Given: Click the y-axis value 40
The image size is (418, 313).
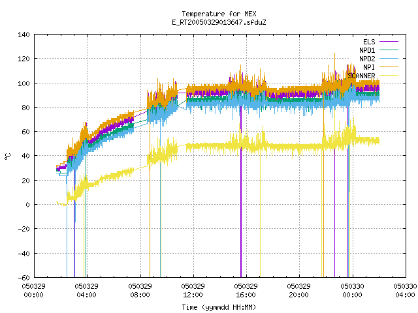Looking at the screenshot, I should (x=25, y=156).
